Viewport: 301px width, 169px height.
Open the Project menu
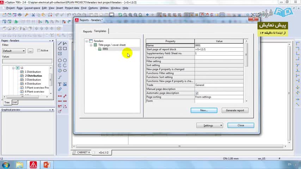[10, 8]
